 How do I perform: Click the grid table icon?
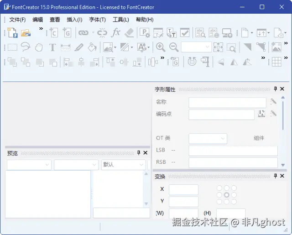(x=276, y=62)
